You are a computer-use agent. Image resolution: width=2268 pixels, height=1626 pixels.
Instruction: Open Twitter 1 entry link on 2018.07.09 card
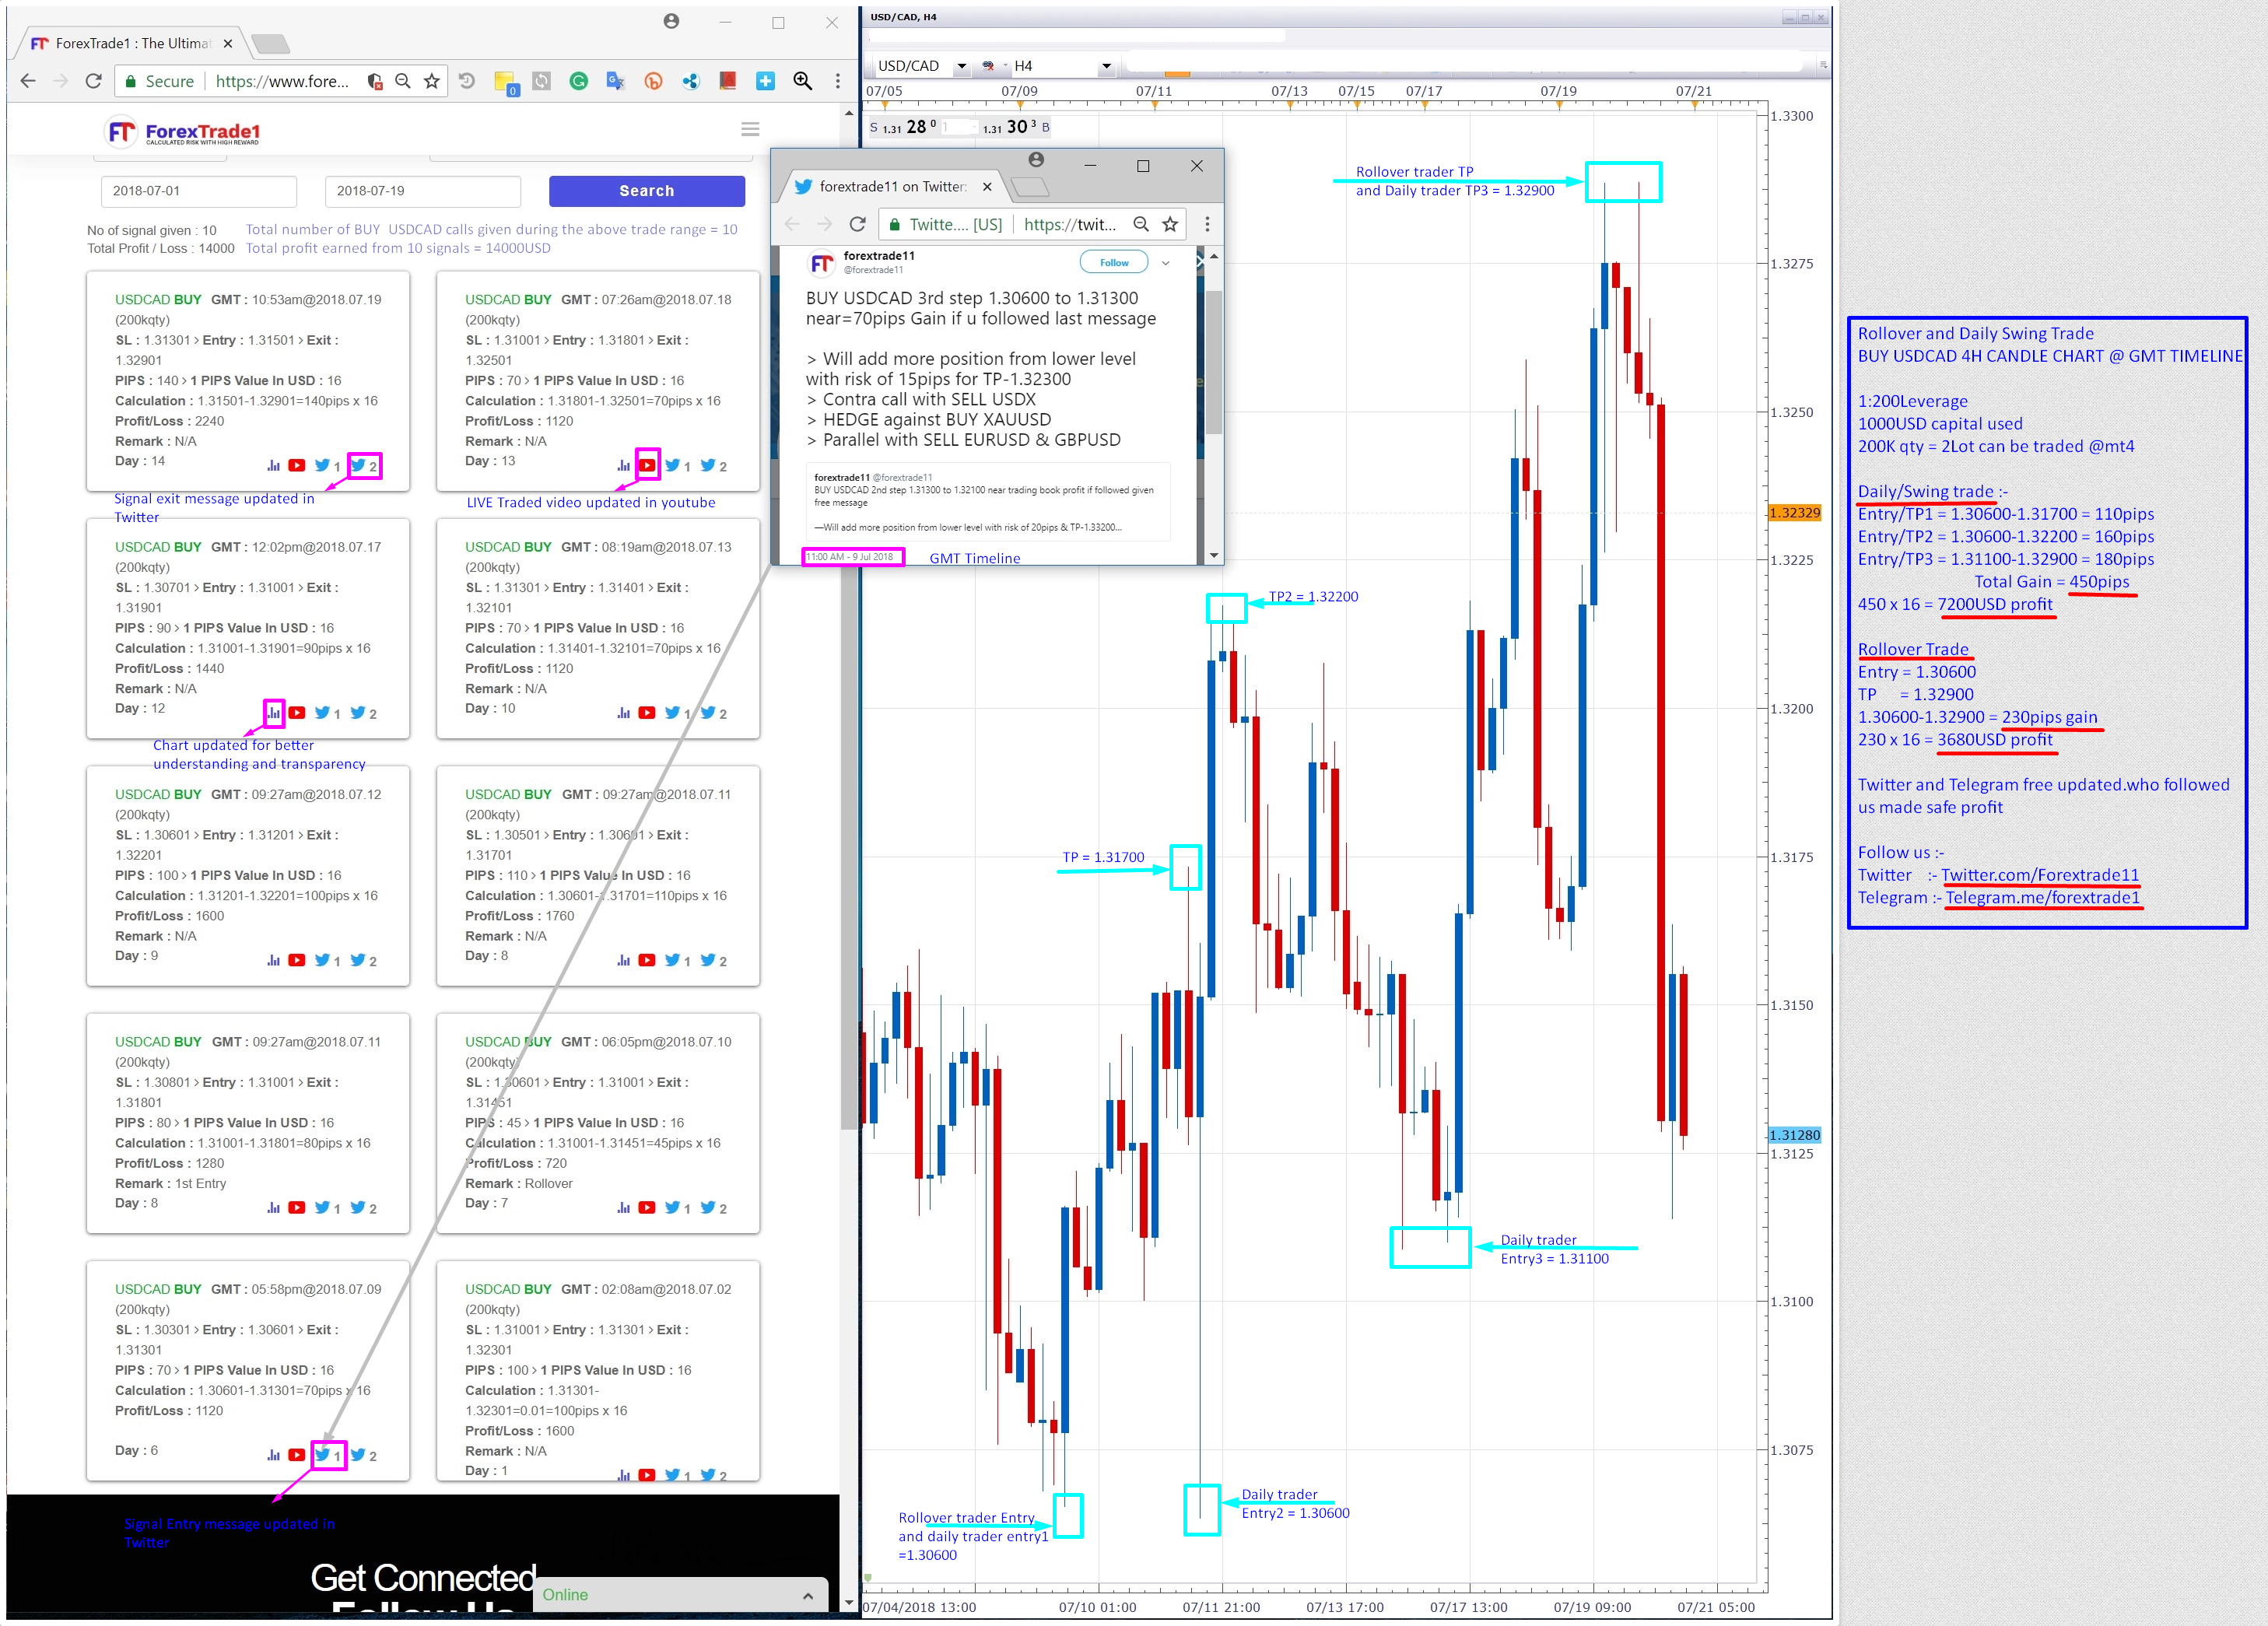click(x=327, y=1455)
